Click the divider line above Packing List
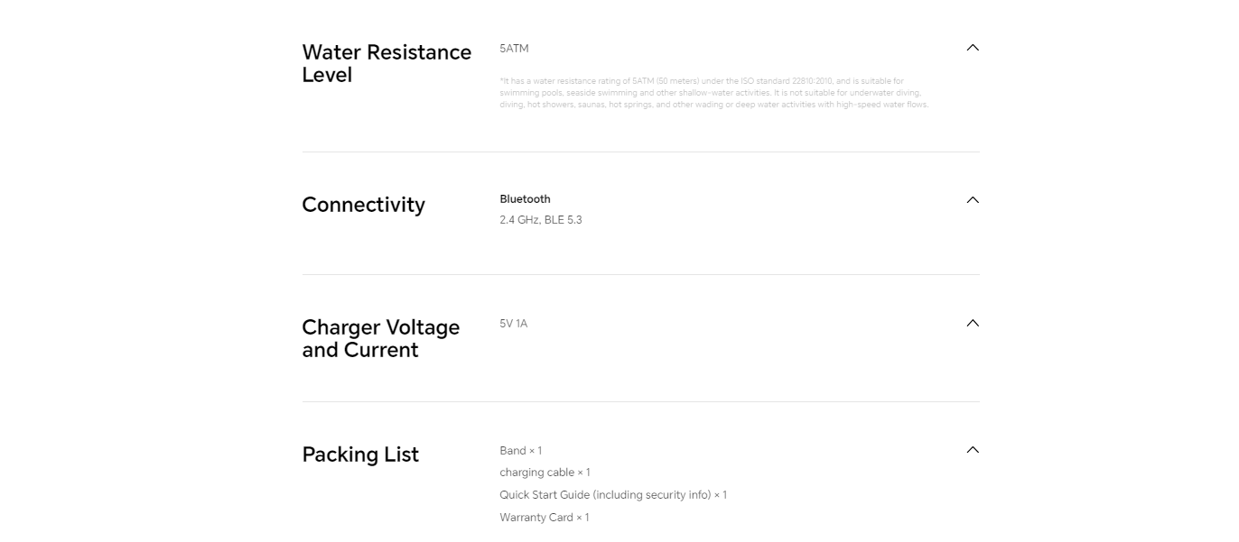 (640, 402)
